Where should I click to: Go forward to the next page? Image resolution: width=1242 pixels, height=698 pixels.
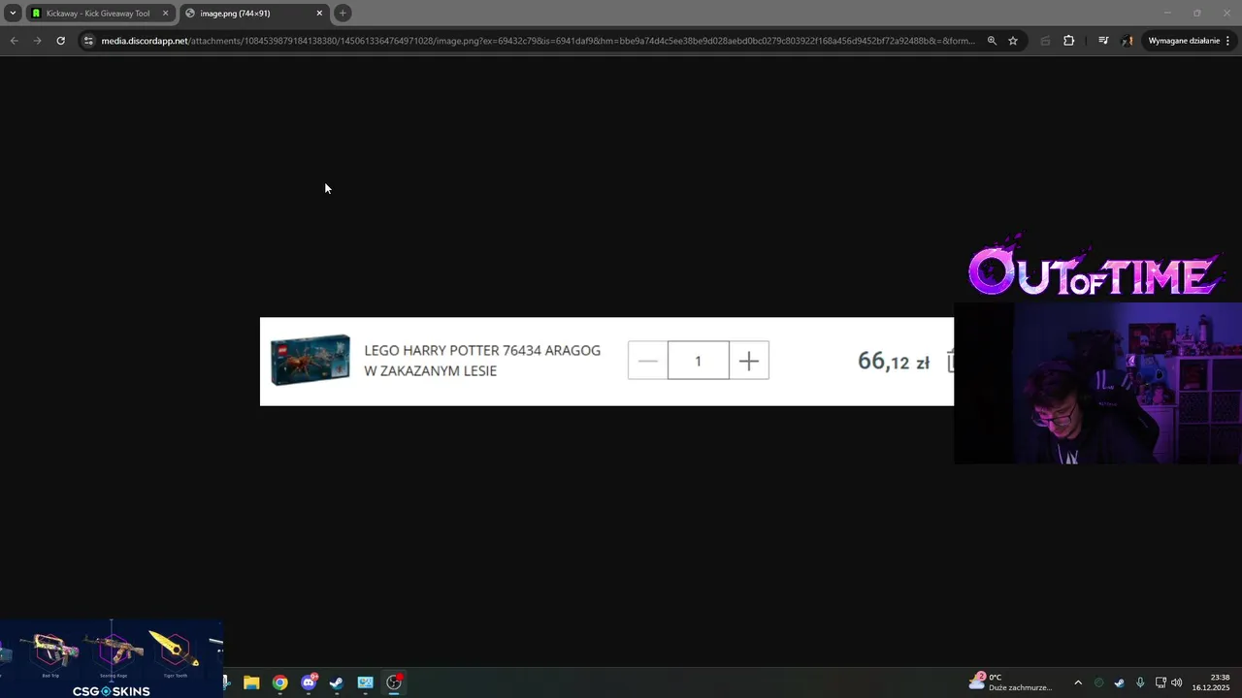pyautogui.click(x=37, y=41)
